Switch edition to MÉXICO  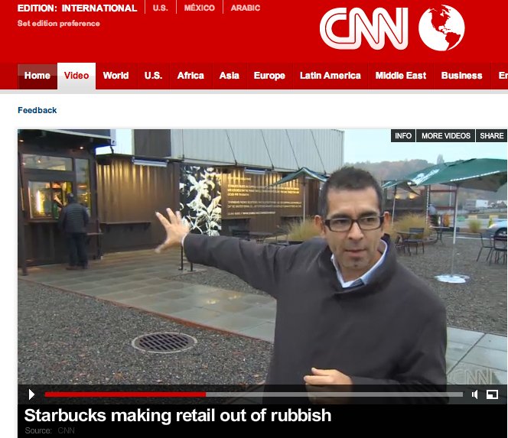coord(199,8)
